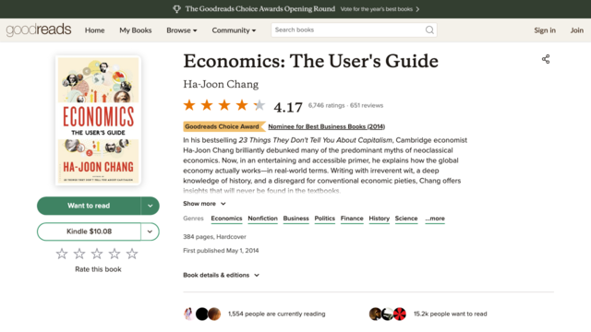Screen dimensions: 591x332
Task: Open the Community menu
Action: point(234,30)
